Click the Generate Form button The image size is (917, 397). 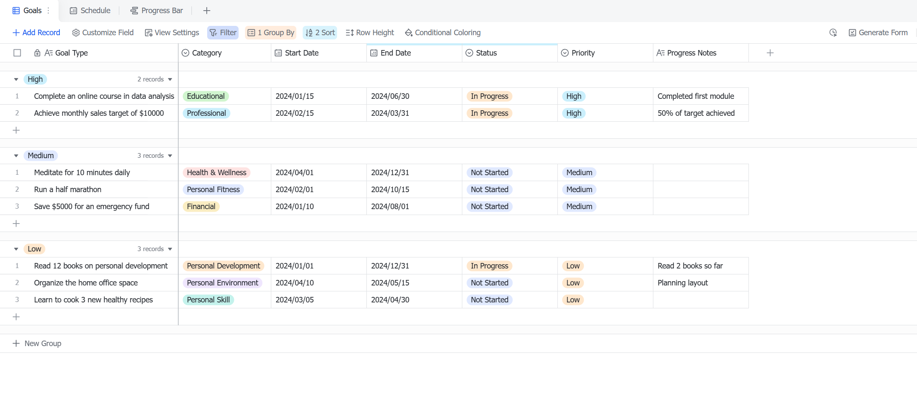pos(878,33)
